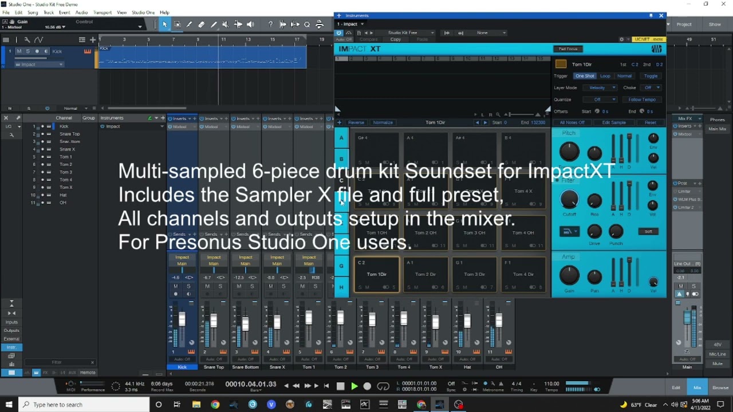Screen dimensions: 733x412
Task: Select the Tom 1Dir pad C2
Action: point(376,275)
